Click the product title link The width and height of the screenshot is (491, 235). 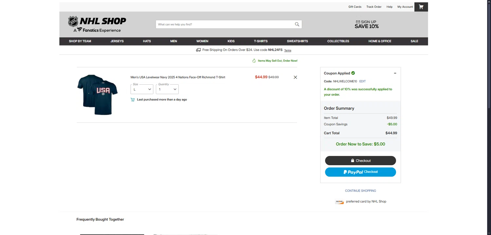178,77
